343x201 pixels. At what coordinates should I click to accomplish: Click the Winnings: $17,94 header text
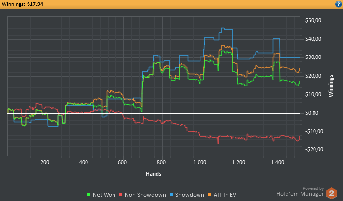[x=22, y=4]
